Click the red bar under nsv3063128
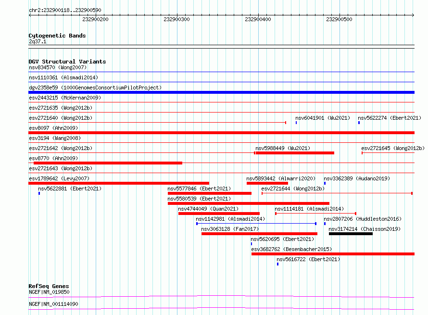 click(259, 234)
